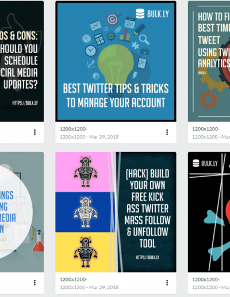Click 1200x1200- title under skull image

(x=206, y=280)
